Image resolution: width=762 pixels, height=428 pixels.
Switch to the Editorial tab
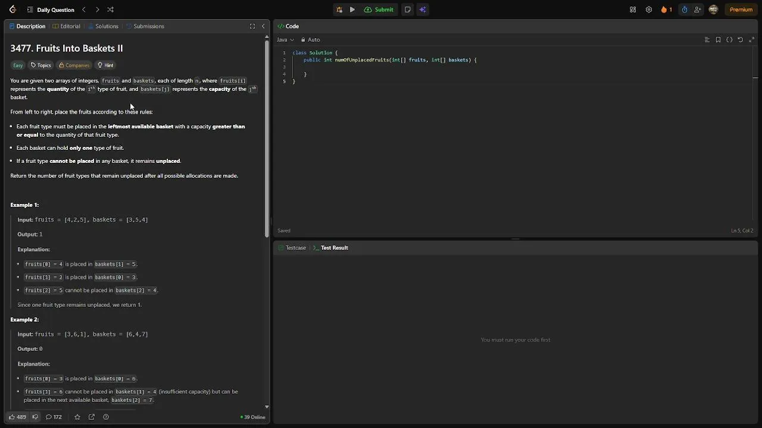coord(66,26)
